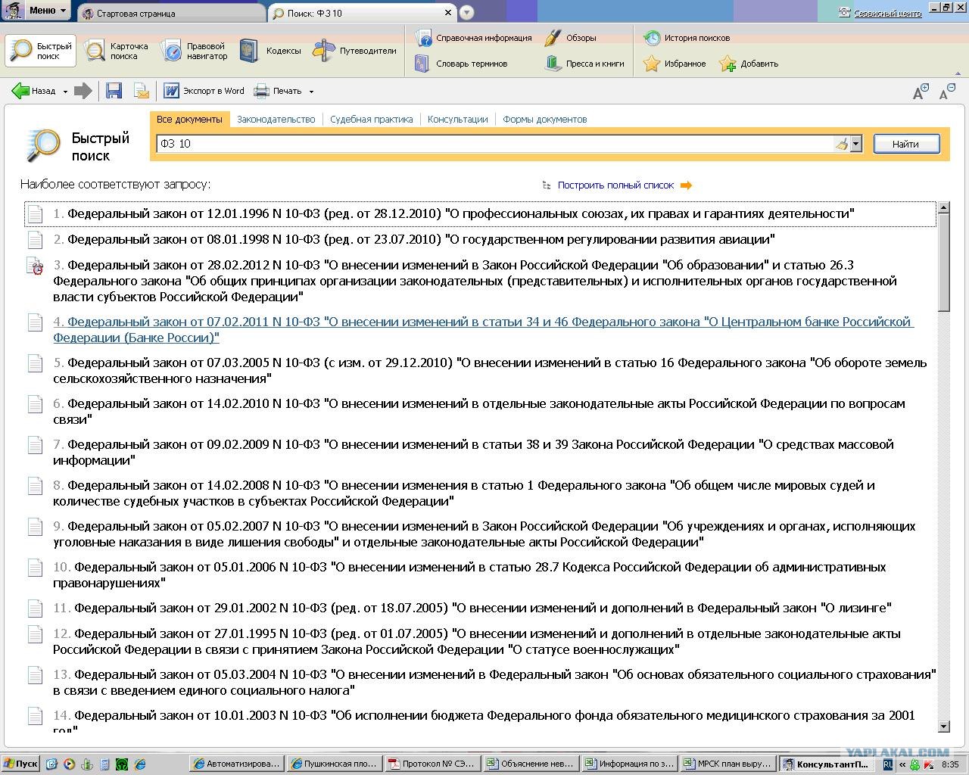Viewport: 969px width, 775px height.
Task: Open the Пуск start menu
Action: (20, 764)
